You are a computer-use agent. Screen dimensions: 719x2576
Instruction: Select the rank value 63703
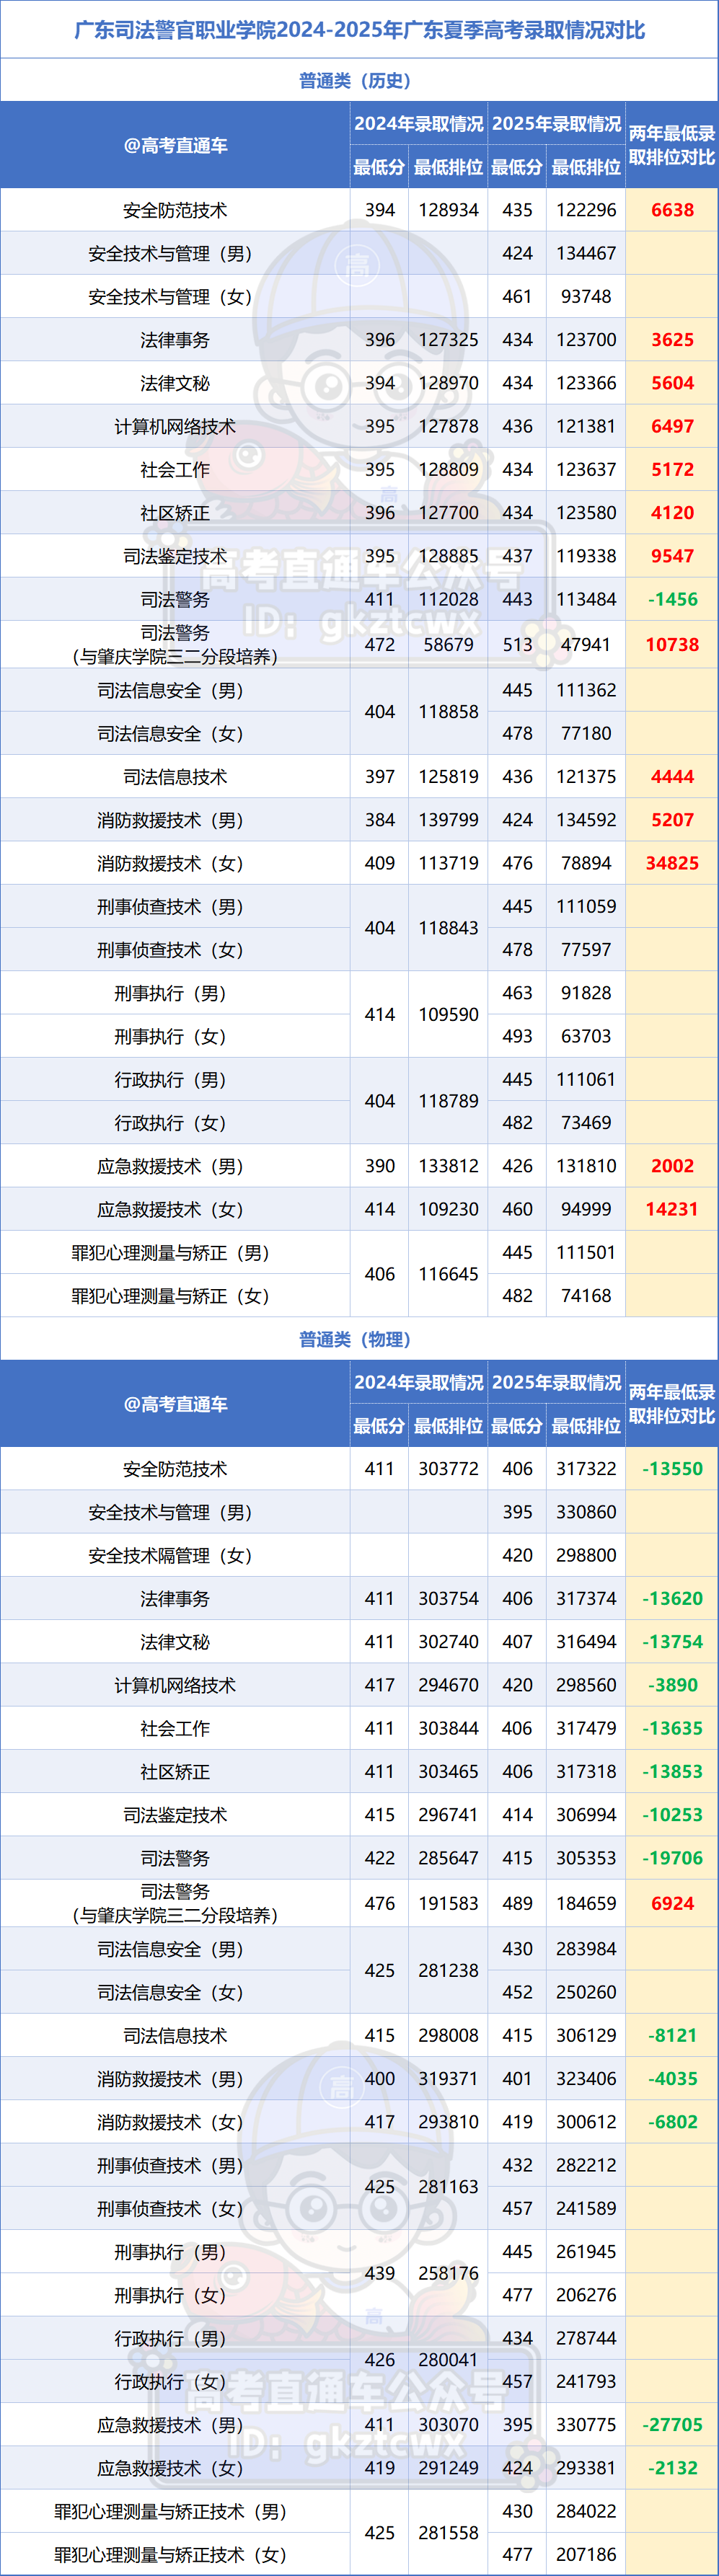click(586, 1036)
